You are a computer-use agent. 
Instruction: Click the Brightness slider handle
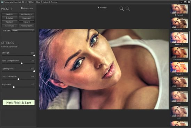point(14,87)
